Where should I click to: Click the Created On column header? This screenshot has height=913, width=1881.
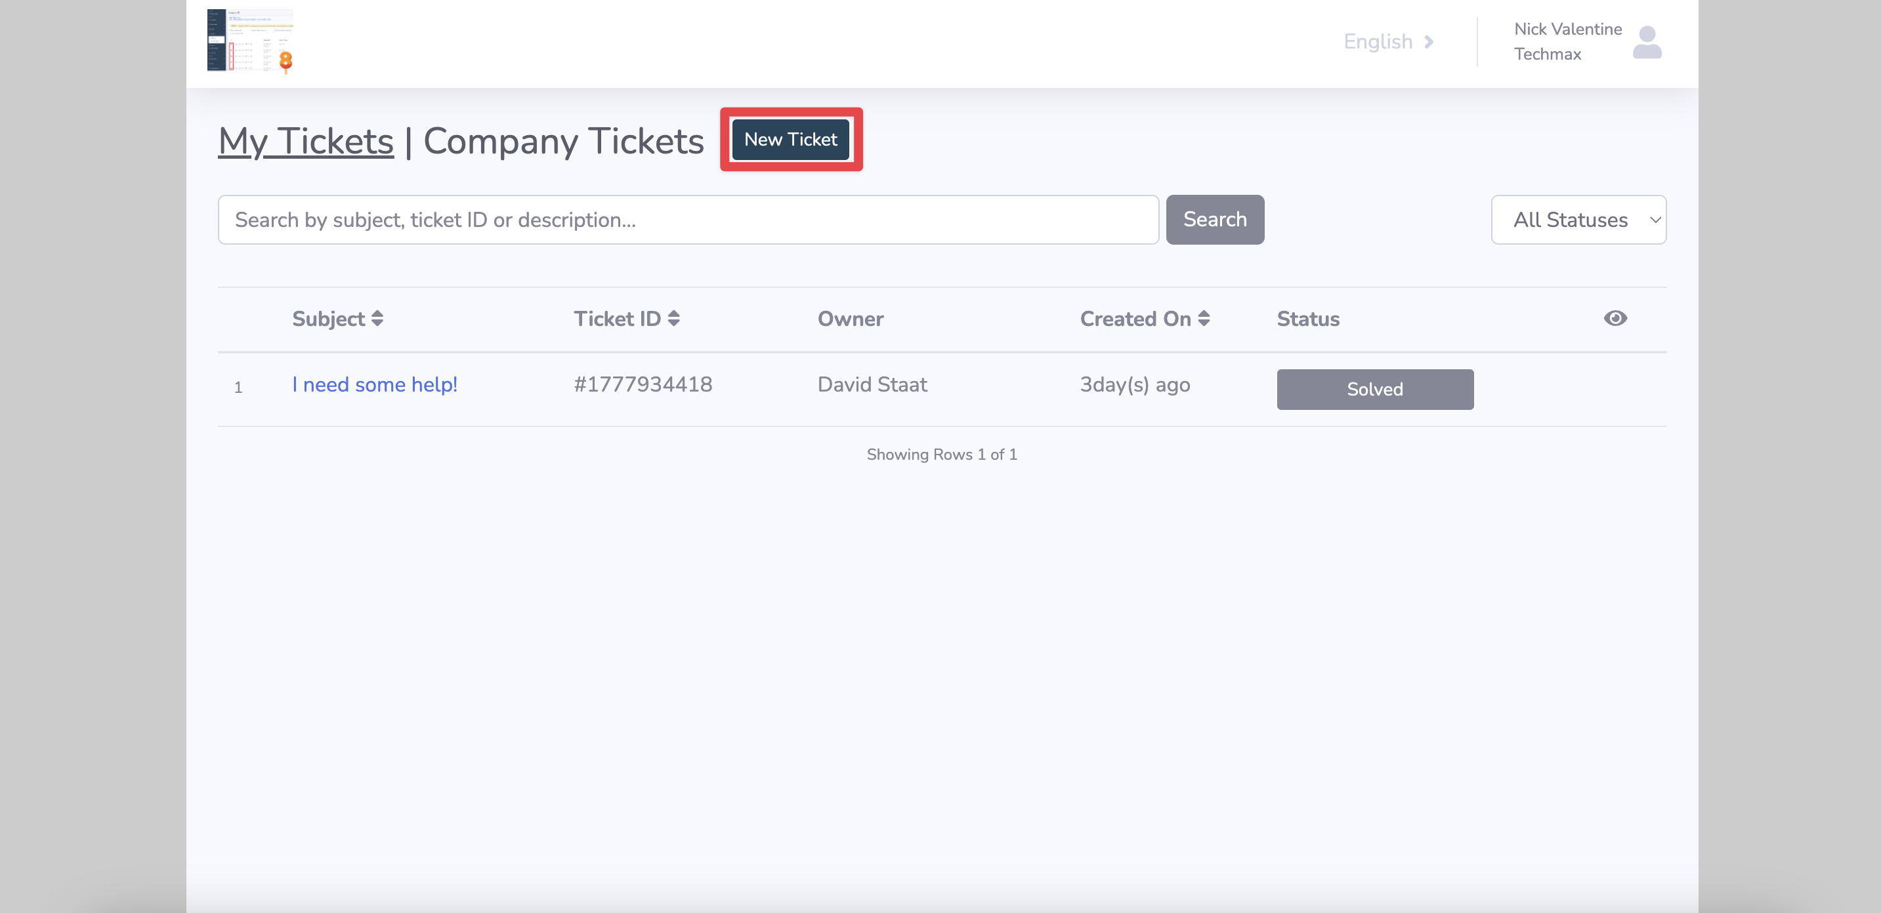[x=1135, y=319]
